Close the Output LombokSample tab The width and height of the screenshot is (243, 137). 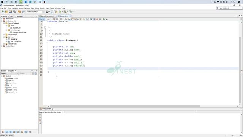coord(63,112)
